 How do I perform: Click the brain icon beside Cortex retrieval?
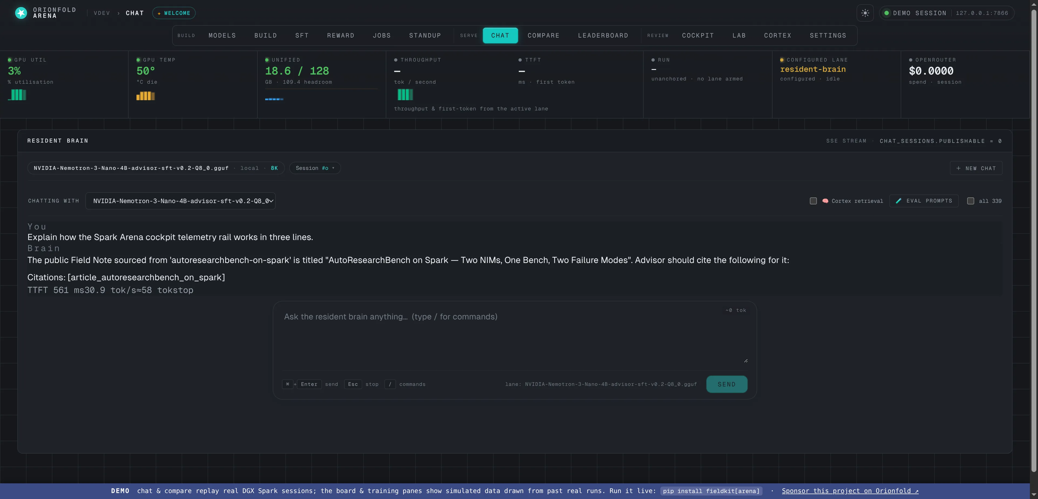click(825, 201)
